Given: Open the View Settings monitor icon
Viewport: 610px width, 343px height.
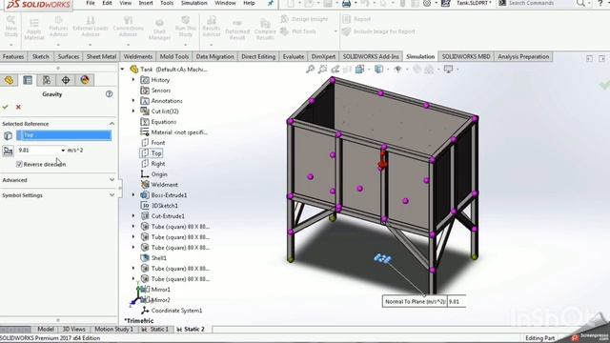Looking at the screenshot, I should [449, 70].
